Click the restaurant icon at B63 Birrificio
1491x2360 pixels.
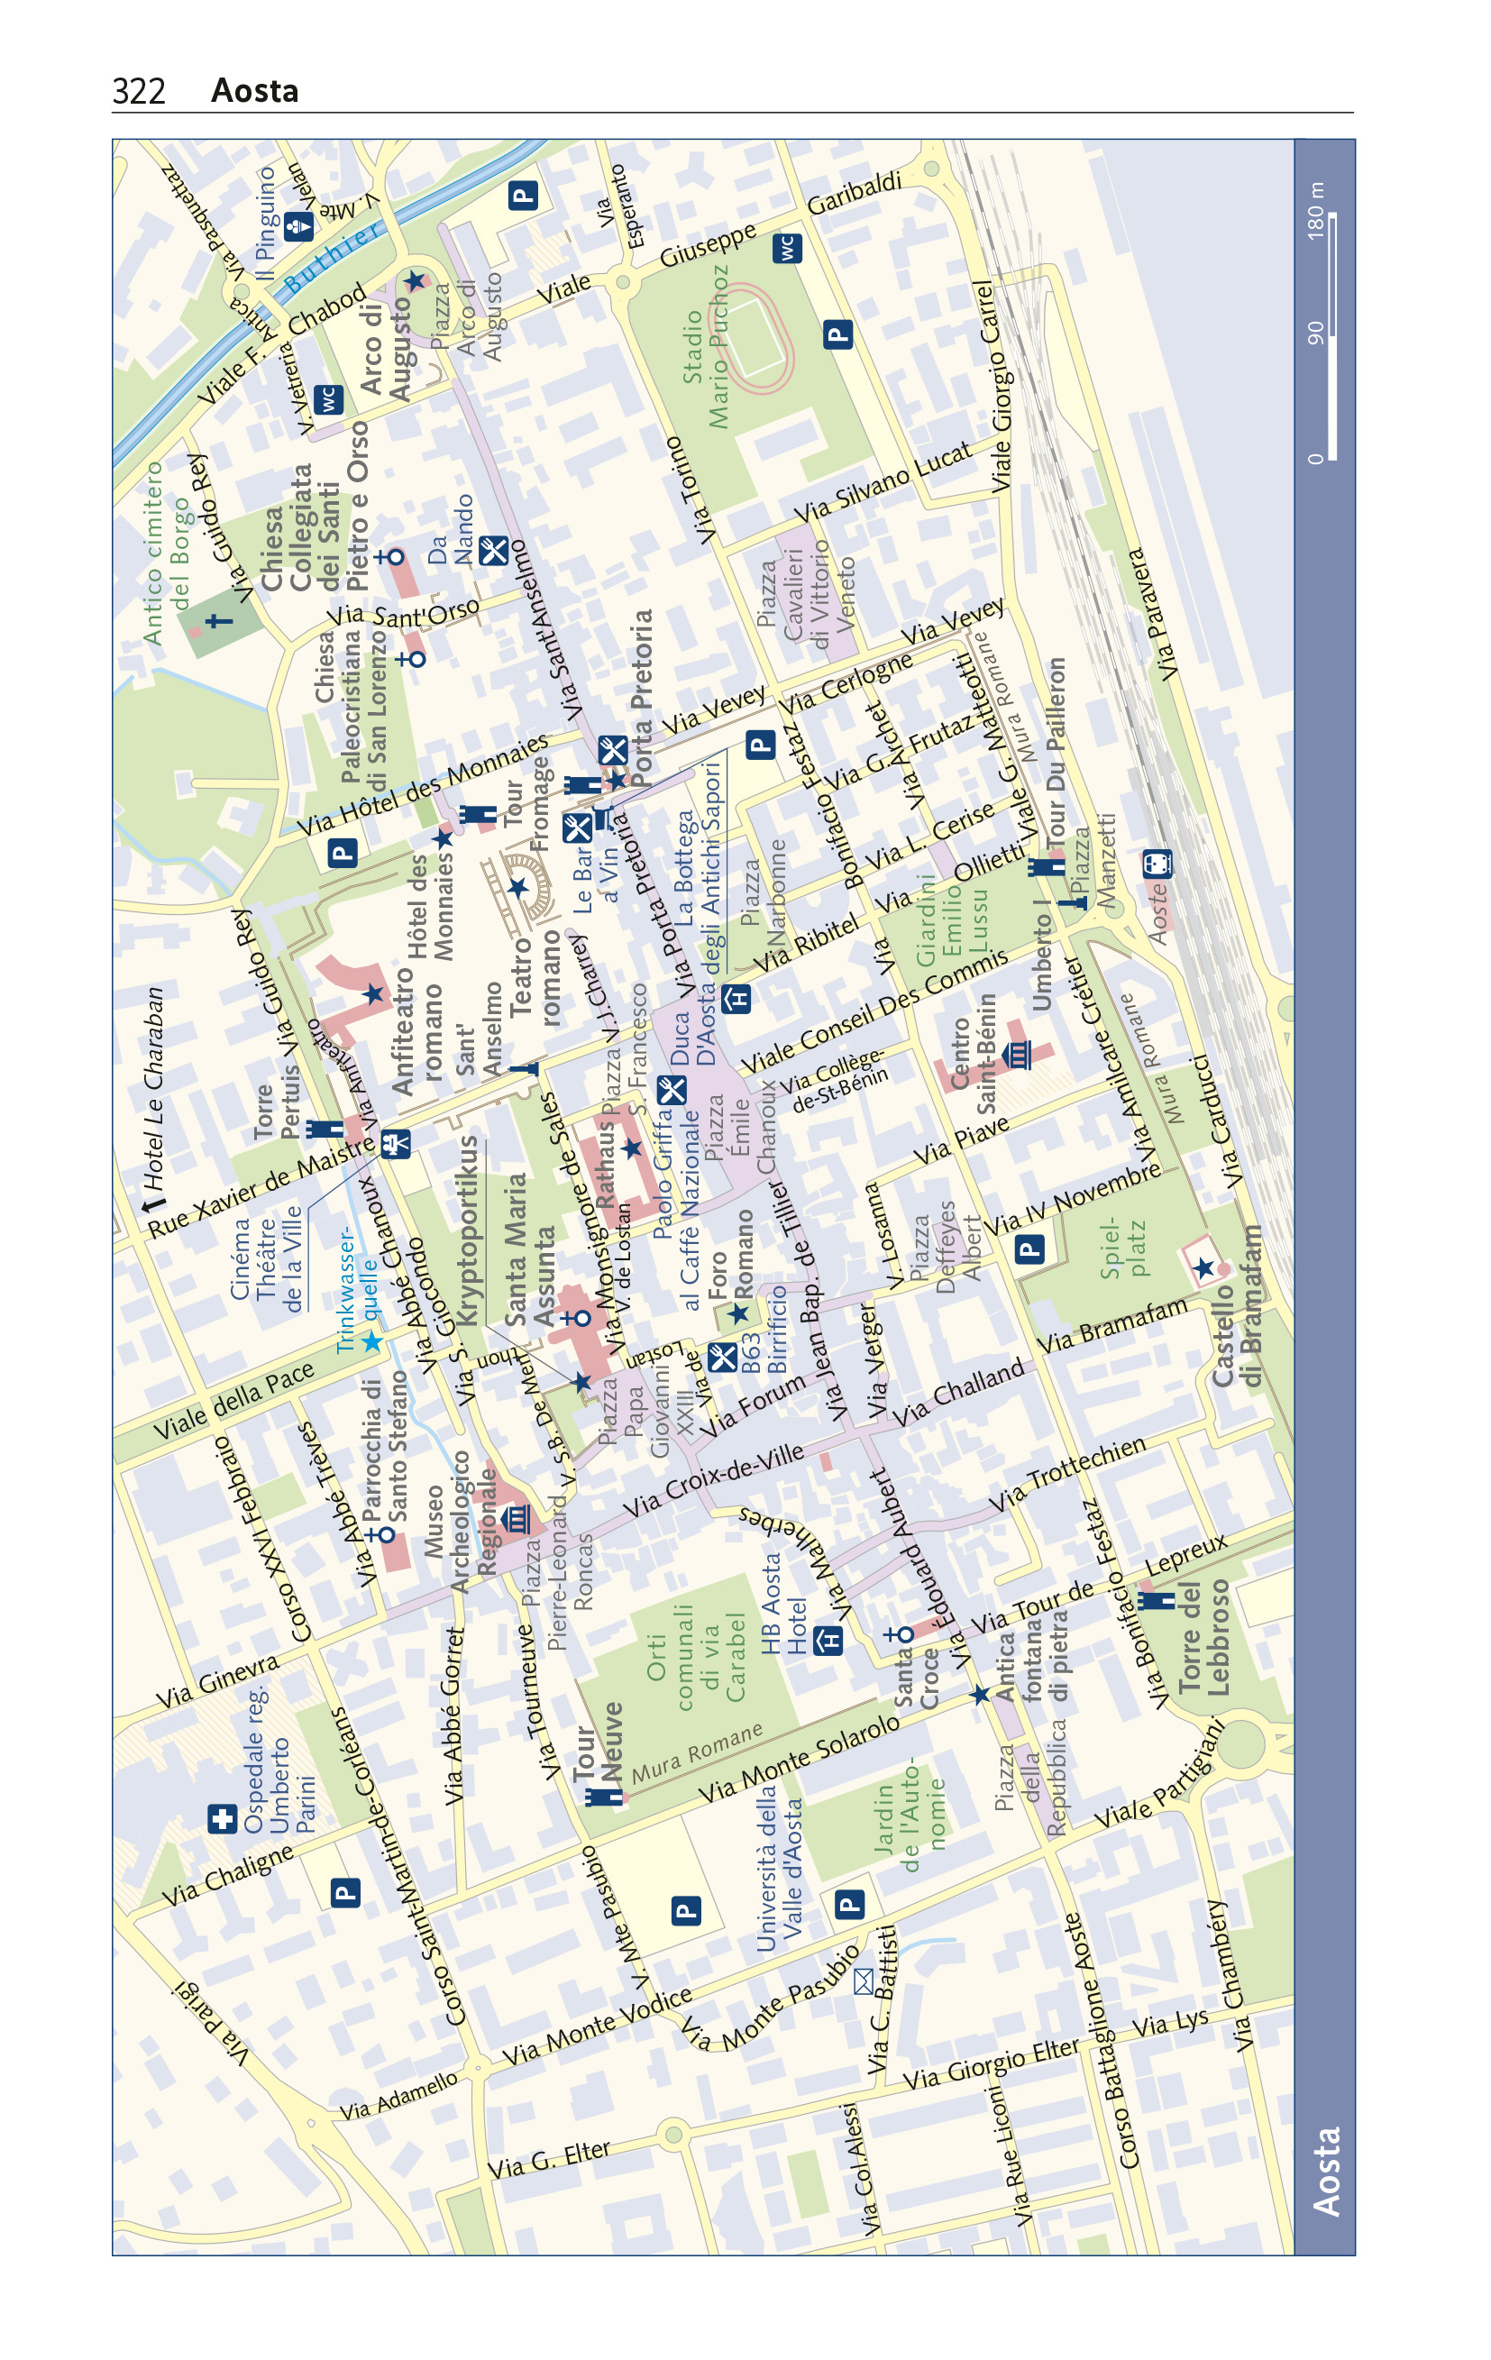722,1358
